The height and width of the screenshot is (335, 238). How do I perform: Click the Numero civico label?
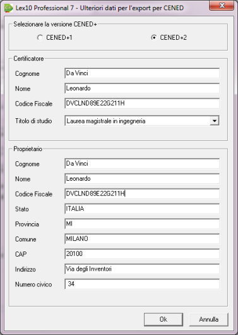point(33,284)
